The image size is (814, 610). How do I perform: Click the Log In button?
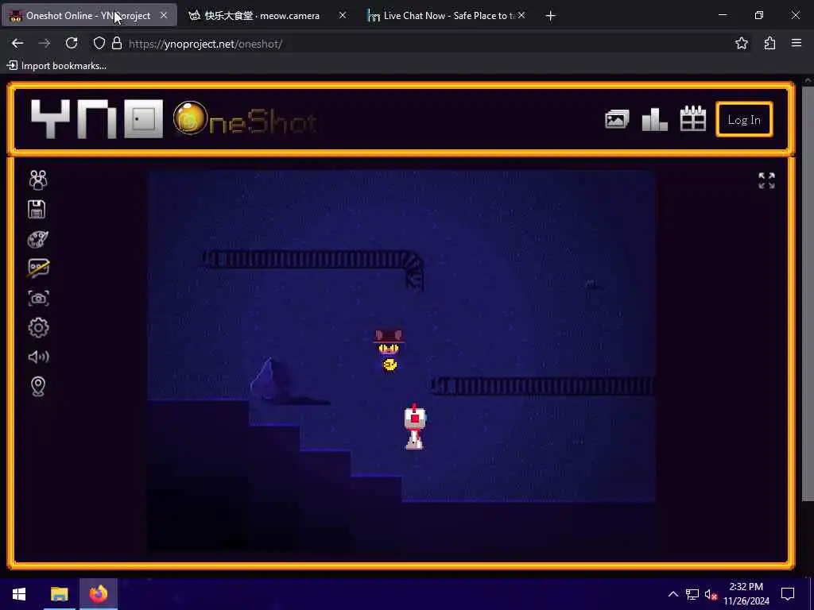tap(744, 120)
